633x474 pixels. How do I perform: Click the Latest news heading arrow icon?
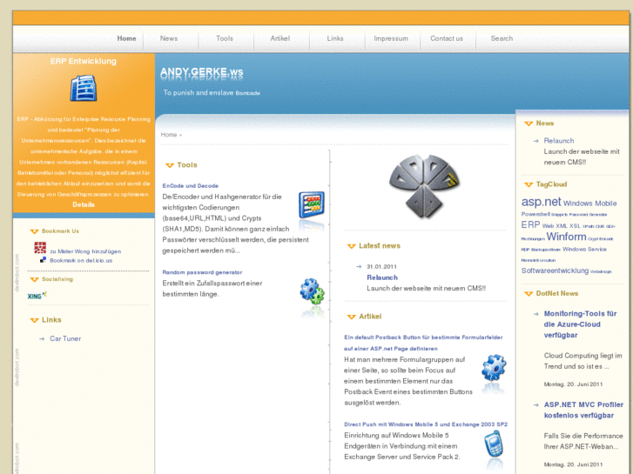[351, 246]
